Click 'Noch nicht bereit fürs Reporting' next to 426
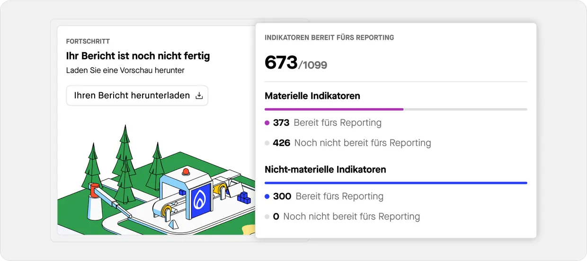Viewport: 587px width, 261px height. point(362,143)
